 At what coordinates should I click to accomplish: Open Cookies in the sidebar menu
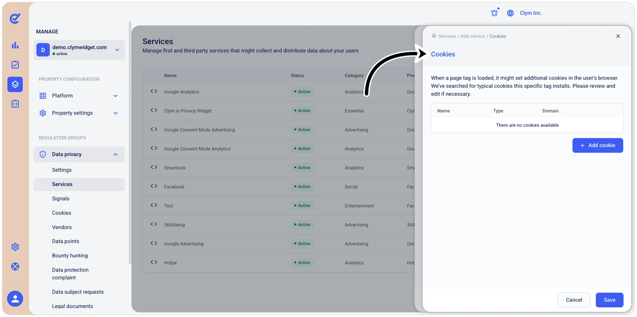(x=61, y=213)
